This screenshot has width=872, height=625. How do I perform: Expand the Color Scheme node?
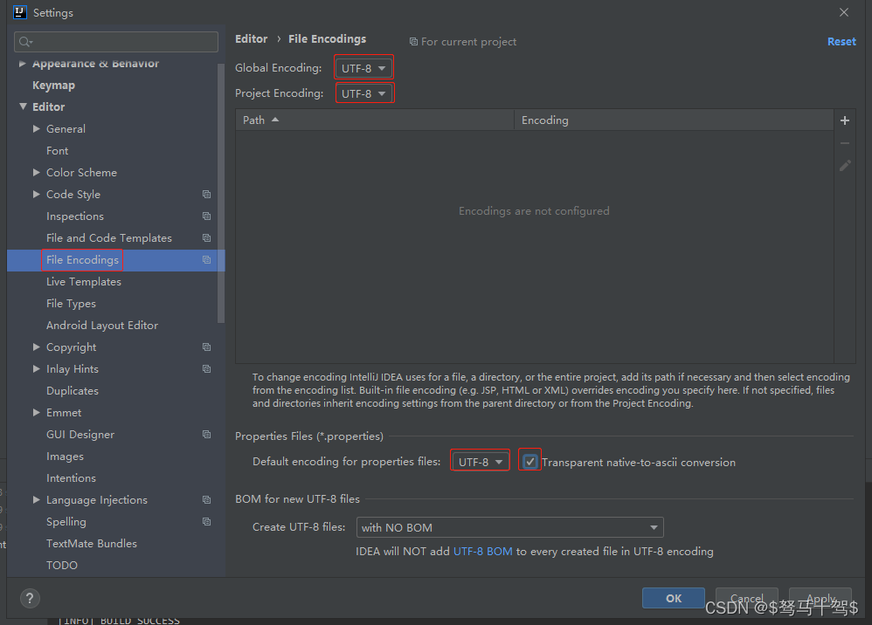coord(36,172)
